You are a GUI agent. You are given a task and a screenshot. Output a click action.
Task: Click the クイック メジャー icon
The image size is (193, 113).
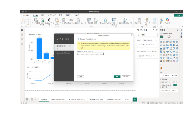click(147, 20)
